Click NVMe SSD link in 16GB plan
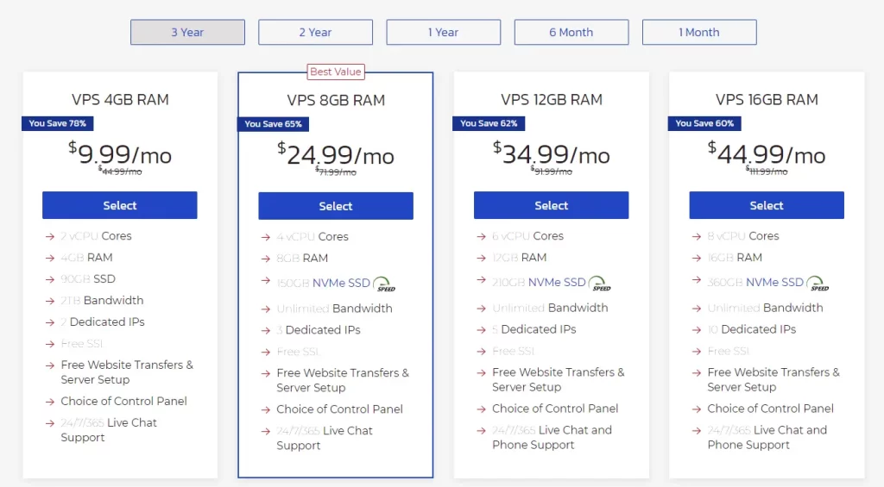The height and width of the screenshot is (487, 884). (x=774, y=282)
